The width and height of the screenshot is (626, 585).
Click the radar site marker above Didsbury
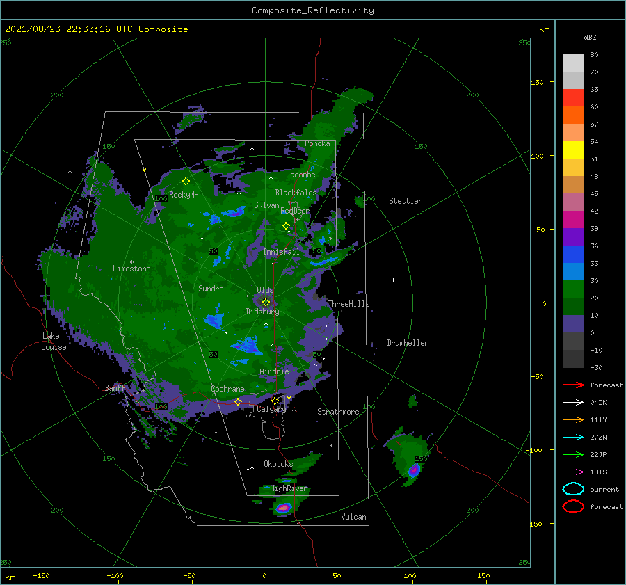[x=266, y=303]
